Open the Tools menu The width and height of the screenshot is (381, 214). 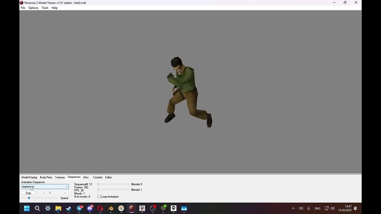(45, 8)
